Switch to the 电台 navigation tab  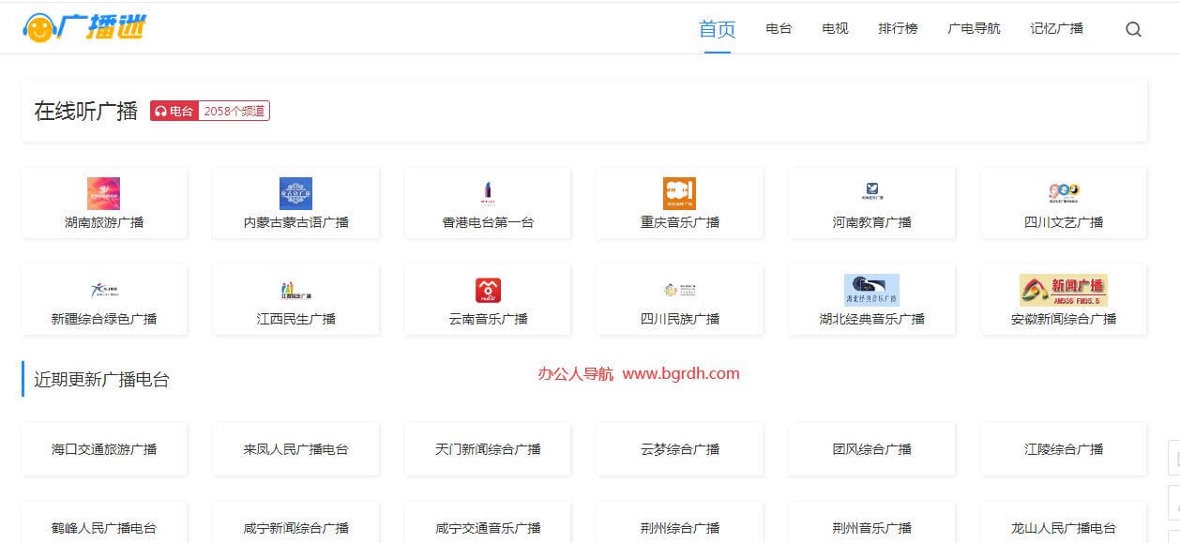coord(779,29)
